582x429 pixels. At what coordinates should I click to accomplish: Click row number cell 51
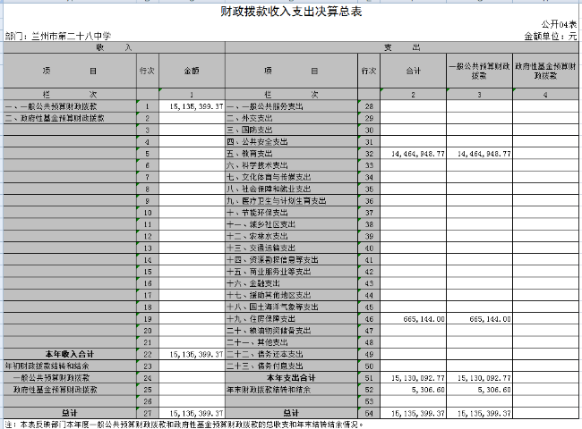[x=369, y=378]
